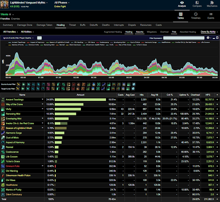Viewport: 220px width, 202px height.
Task: Open the graph settings gear icon
Action: [208, 38]
